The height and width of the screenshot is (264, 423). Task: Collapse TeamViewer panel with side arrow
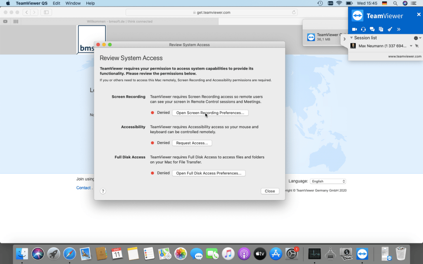pos(345,39)
